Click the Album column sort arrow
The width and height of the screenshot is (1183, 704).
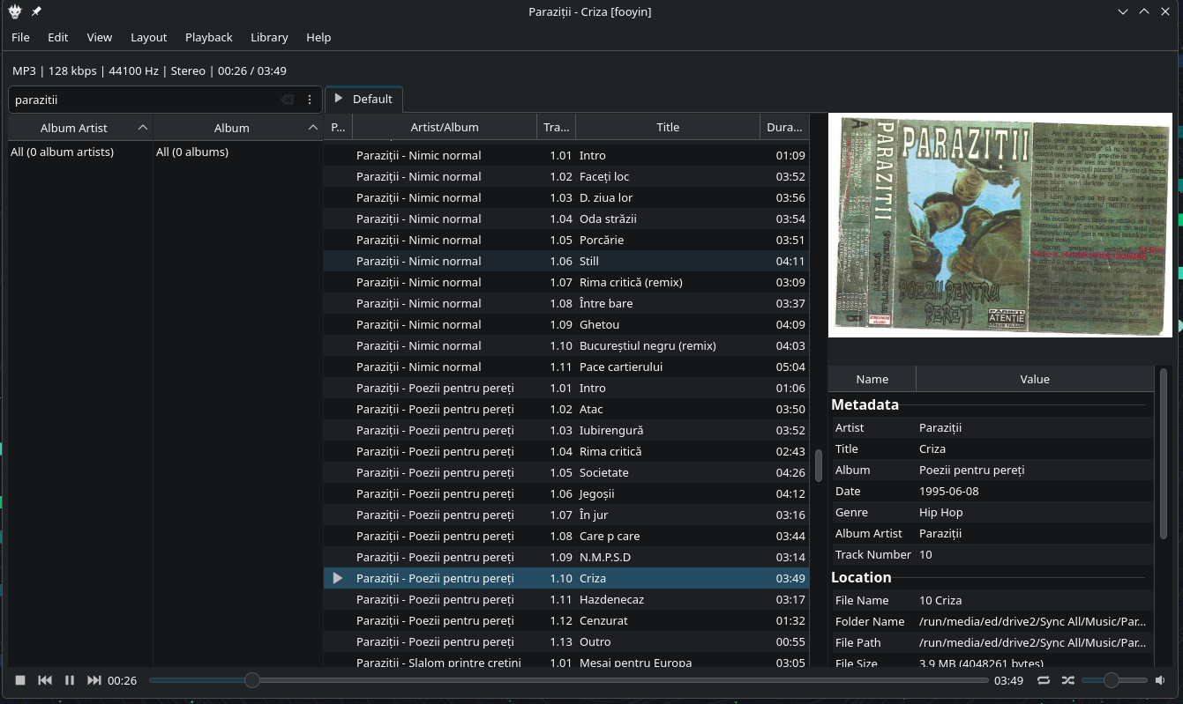point(312,128)
